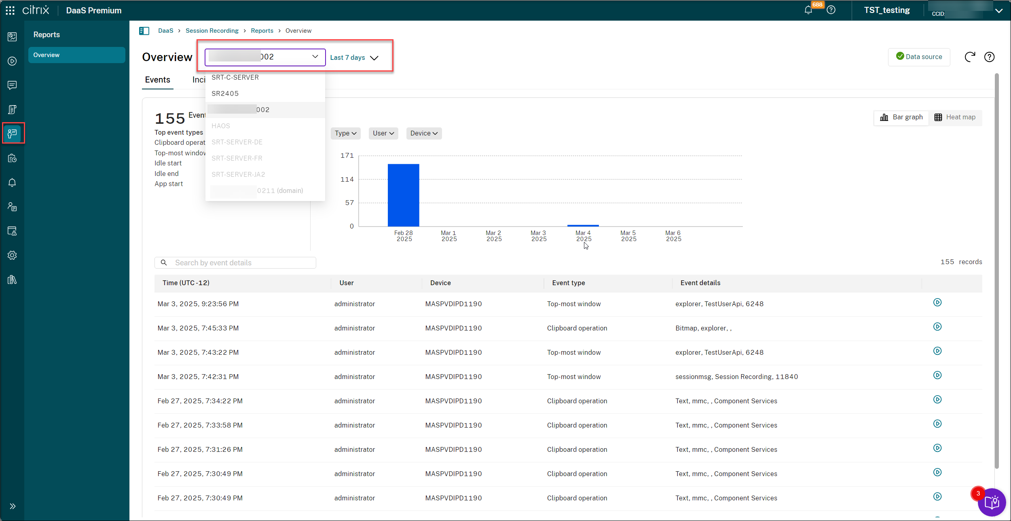
Task: Click the Feb 28 blue bar
Action: pyautogui.click(x=403, y=195)
